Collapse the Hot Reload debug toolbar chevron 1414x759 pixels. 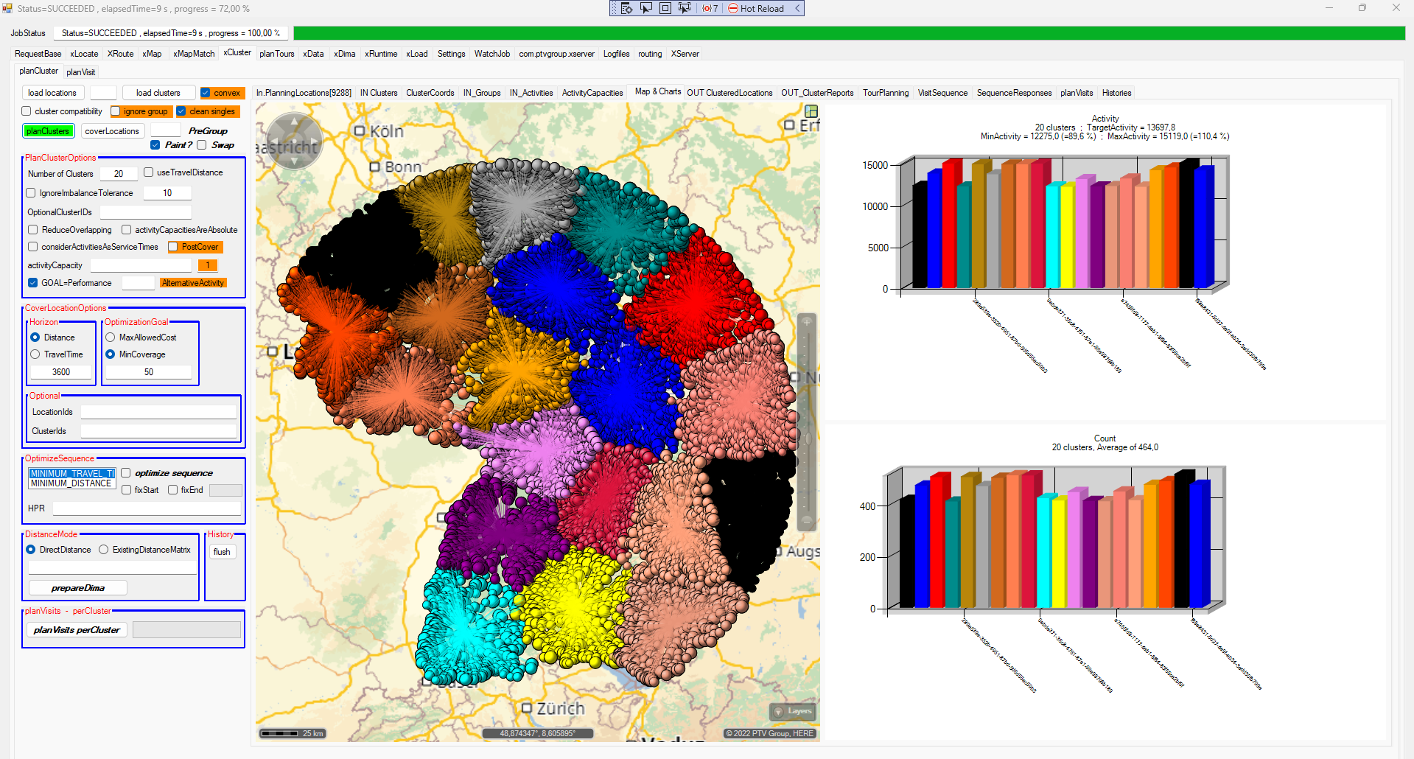click(797, 8)
